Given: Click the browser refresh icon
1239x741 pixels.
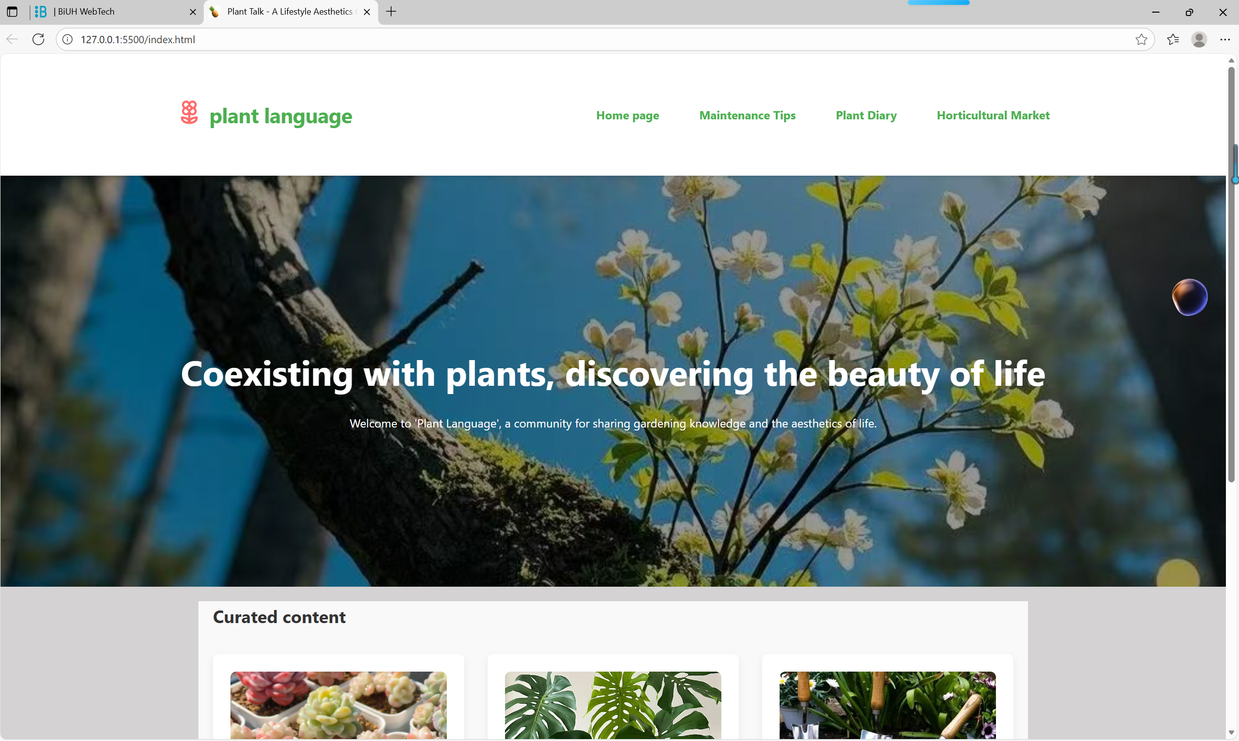Looking at the screenshot, I should click(x=38, y=39).
